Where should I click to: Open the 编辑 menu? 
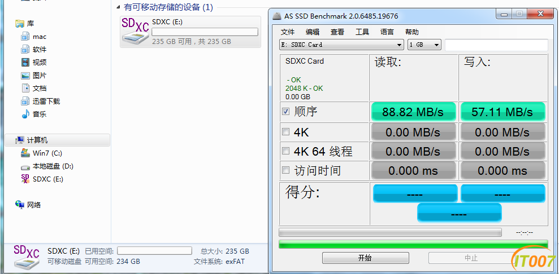pos(313,32)
